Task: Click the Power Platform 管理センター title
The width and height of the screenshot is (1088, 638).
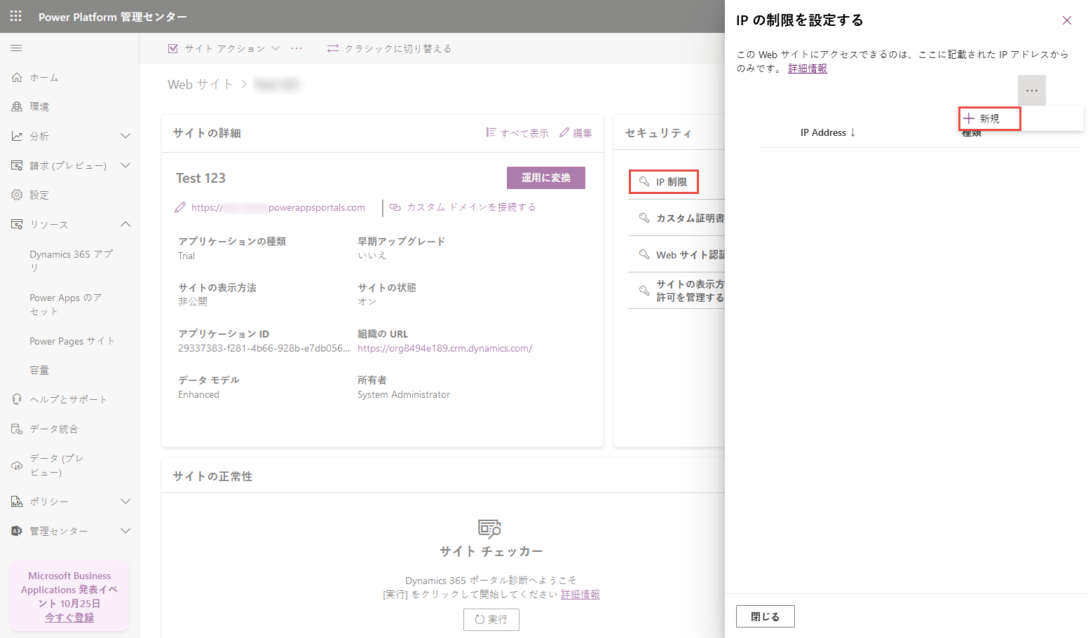Action: point(113,17)
